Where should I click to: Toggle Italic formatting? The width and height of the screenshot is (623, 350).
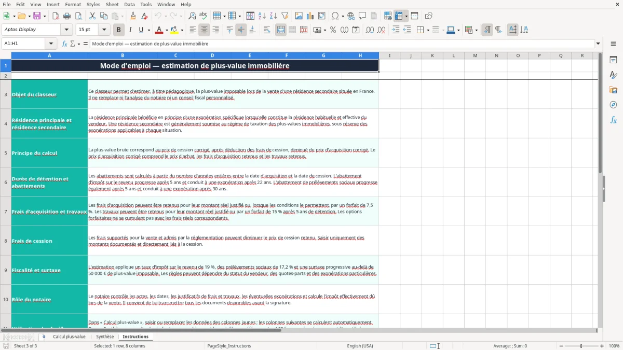[130, 30]
